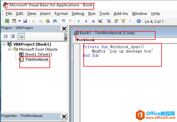Click the End Sub code line
Screen dimensions: 177x122
(x=91, y=55)
